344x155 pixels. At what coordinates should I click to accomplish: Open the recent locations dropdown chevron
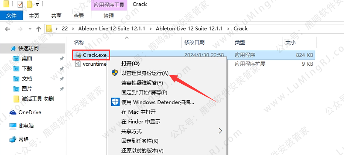[x=30, y=29]
